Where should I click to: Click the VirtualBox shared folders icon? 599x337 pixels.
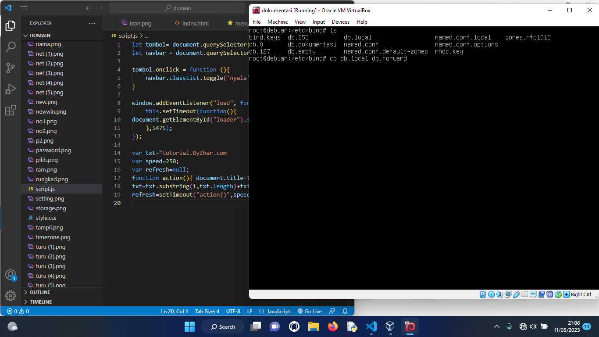tap(525, 294)
